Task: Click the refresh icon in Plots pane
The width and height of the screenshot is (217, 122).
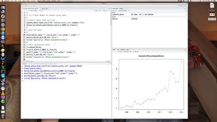Action: point(186,52)
